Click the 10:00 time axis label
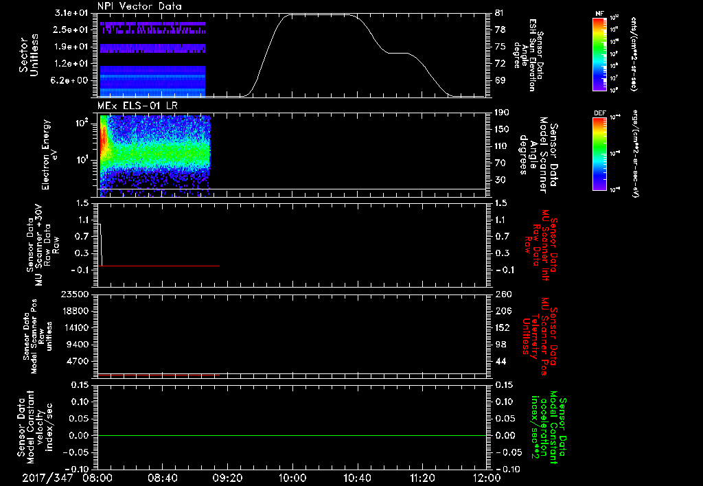Screen dimensions: 703x486 [292, 478]
